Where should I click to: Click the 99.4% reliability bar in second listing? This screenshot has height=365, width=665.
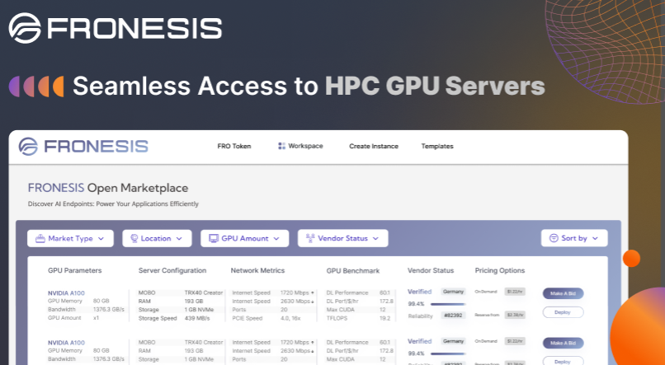tap(448, 353)
